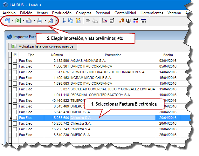Select the row for invoice 15.258.742

(100, 123)
